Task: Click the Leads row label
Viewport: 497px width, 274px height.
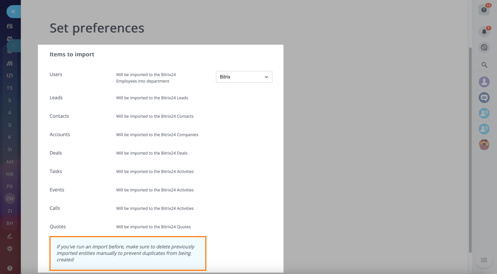Action: (56, 98)
